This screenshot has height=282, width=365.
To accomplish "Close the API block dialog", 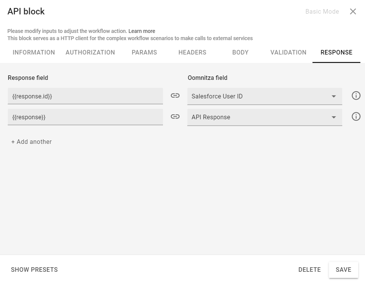I will (353, 11).
